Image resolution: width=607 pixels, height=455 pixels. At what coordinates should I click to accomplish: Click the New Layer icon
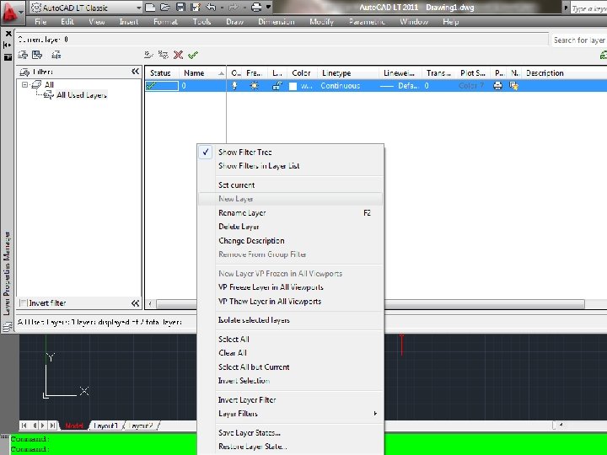pos(148,55)
